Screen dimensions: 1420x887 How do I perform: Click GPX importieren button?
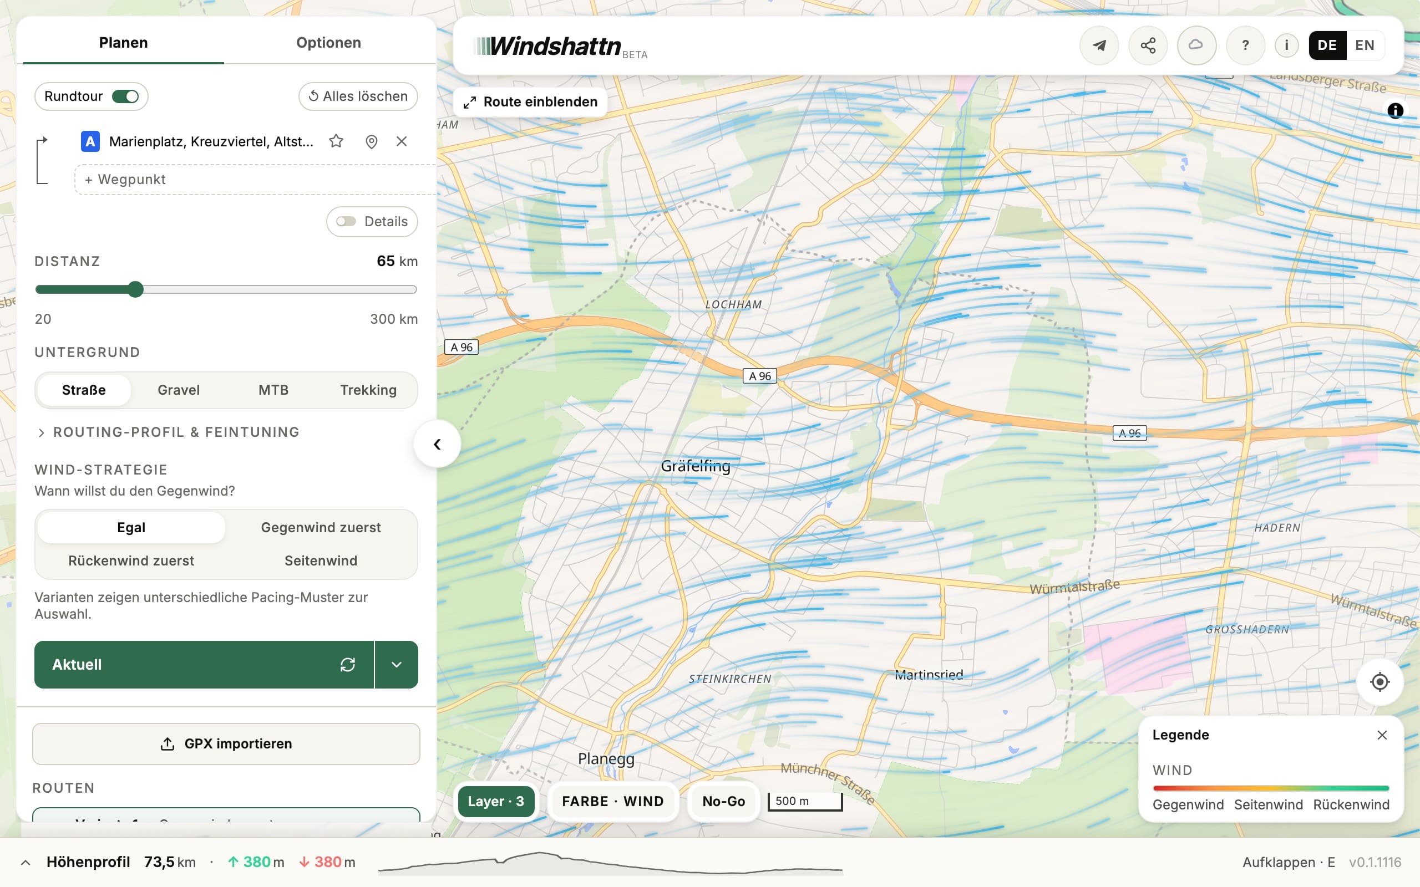[x=226, y=744]
